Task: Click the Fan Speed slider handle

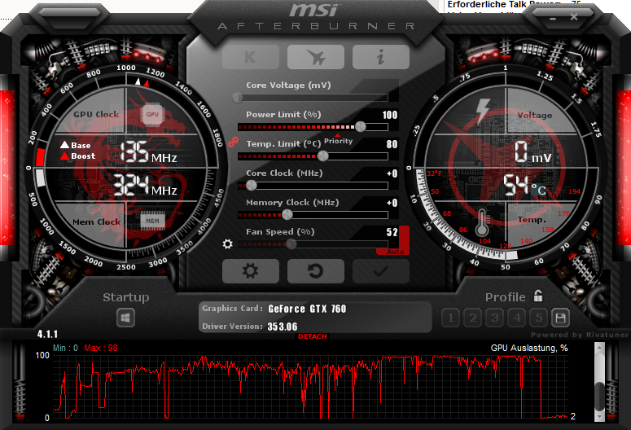Action: click(291, 244)
